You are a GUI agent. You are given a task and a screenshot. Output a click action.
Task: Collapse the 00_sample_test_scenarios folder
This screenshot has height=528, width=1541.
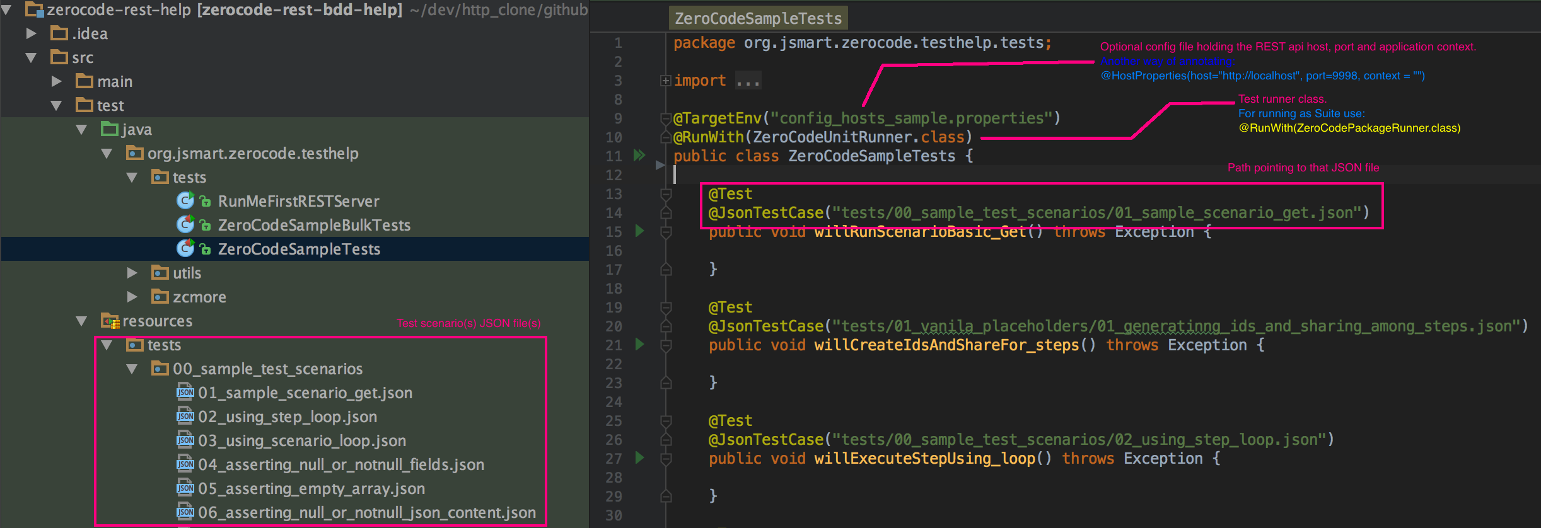pyautogui.click(x=132, y=369)
